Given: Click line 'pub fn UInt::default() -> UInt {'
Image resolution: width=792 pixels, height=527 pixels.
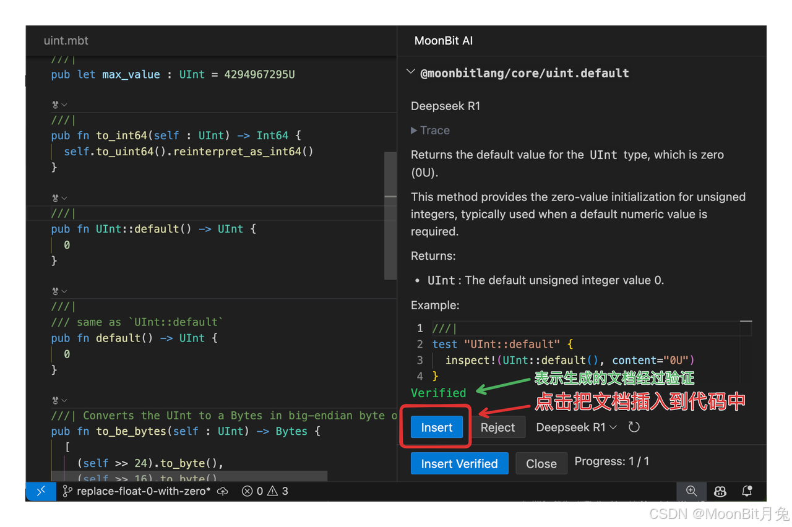Looking at the screenshot, I should click(x=153, y=229).
